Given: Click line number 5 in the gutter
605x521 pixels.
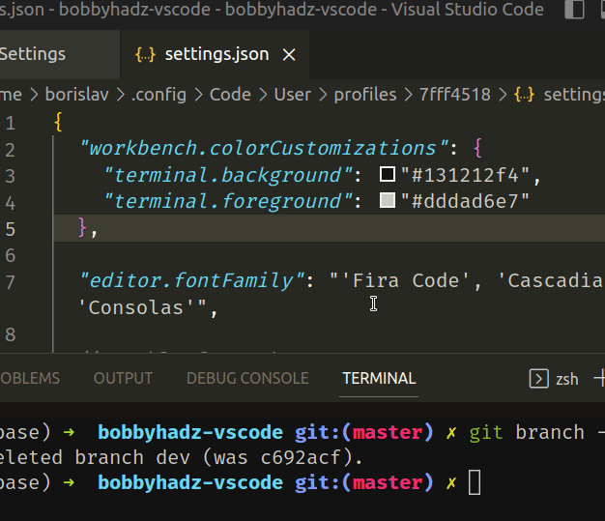Looking at the screenshot, I should (x=11, y=229).
